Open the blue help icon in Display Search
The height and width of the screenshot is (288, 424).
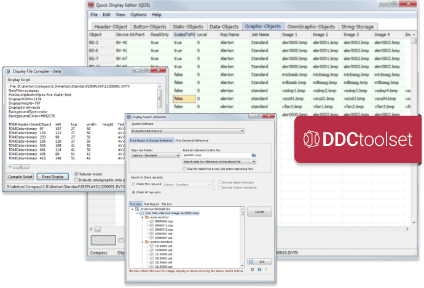point(258,269)
